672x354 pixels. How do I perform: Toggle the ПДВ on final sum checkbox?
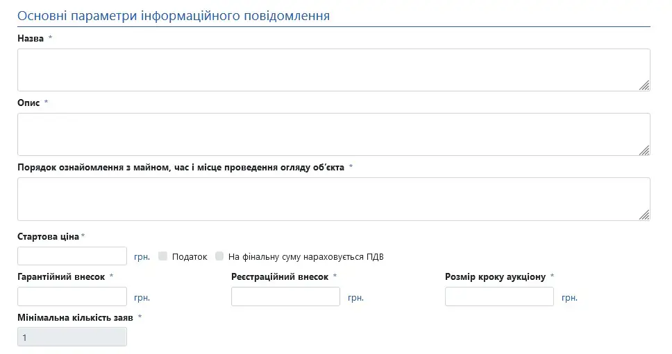point(219,256)
